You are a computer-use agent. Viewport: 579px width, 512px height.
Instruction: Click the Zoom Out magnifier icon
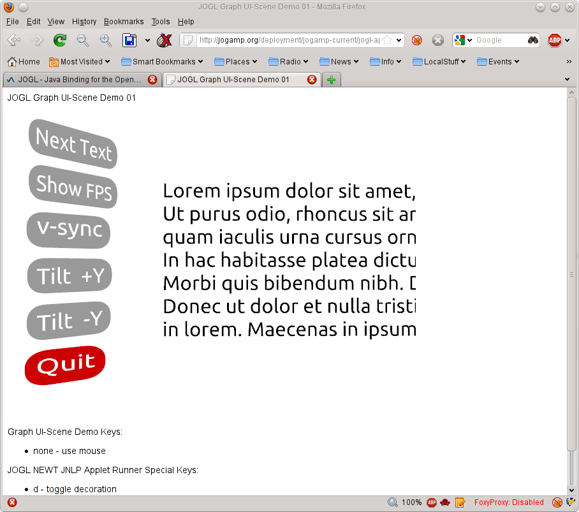tap(83, 40)
